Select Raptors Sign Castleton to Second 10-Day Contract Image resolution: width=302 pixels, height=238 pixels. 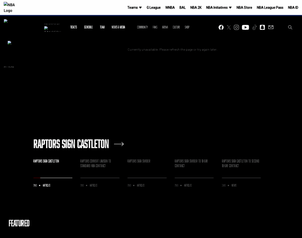240,163
